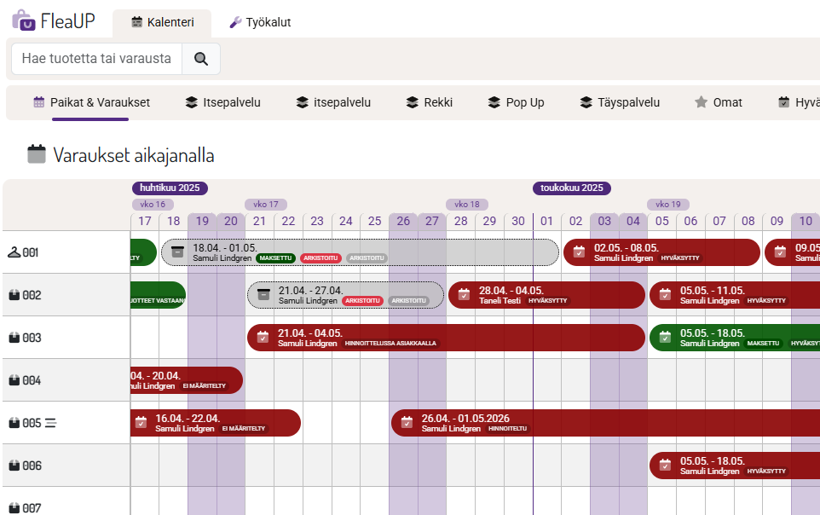Open the Omat tab with the star
Screen dimensions: 820x515
click(x=718, y=102)
